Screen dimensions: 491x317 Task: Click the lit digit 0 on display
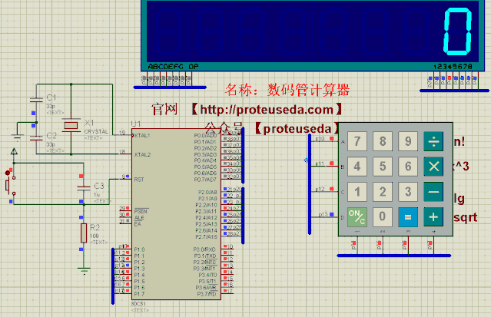pos(457,32)
